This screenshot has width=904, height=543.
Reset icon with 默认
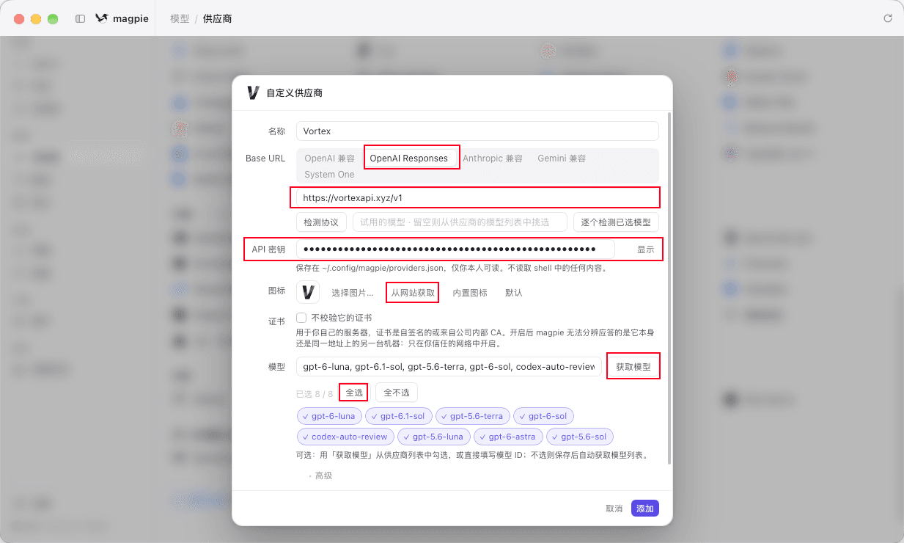tap(514, 292)
